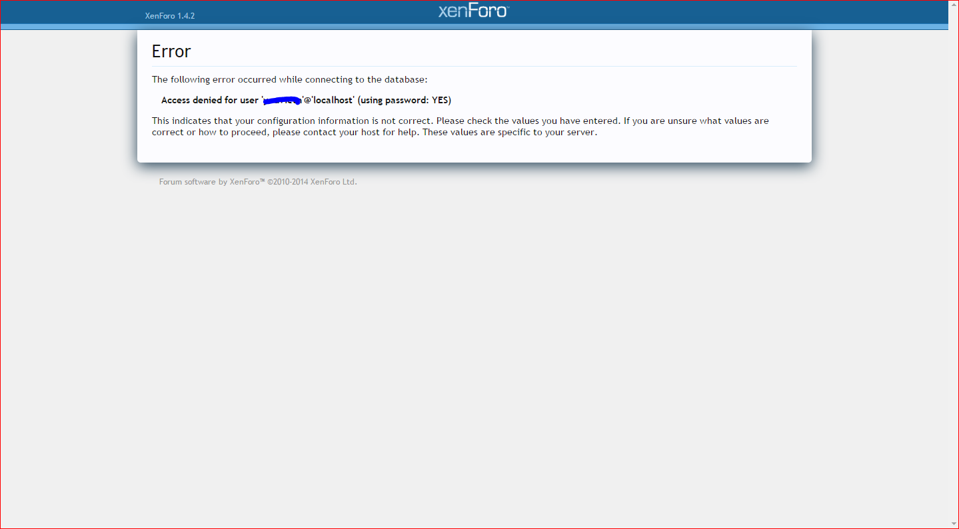The image size is (959, 529).
Task: Click blank space inside the white error panel
Action: tap(600, 150)
